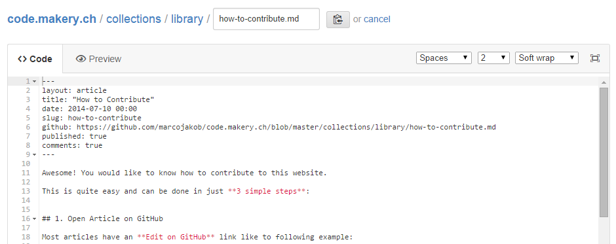Open the Soft wrap dropdown
616x244 pixels.
[547, 58]
